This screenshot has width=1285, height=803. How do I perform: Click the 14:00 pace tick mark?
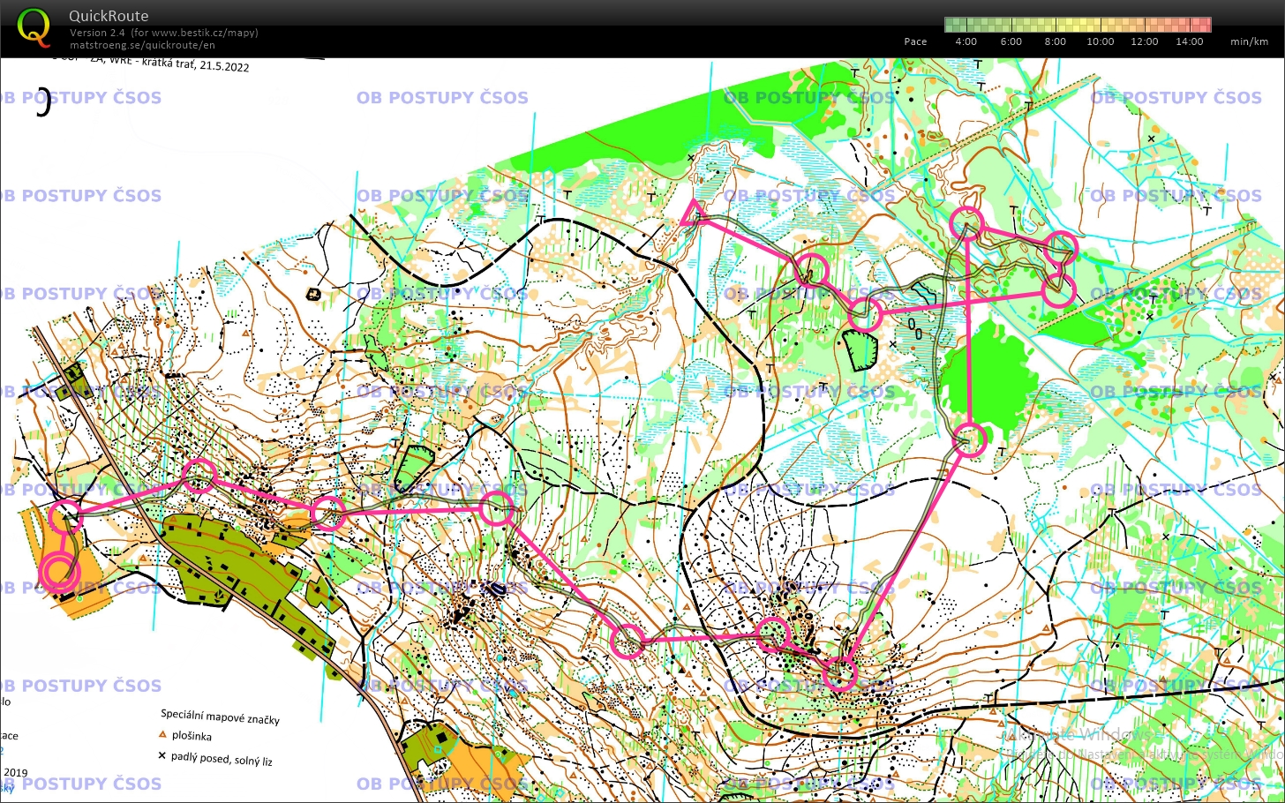1190,41
